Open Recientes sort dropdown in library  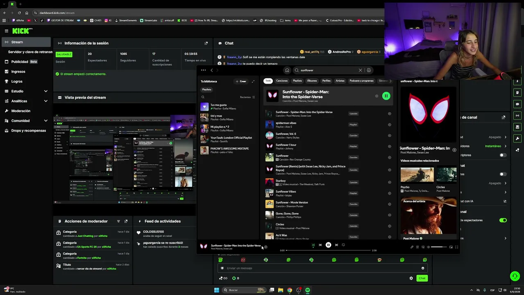(x=247, y=97)
